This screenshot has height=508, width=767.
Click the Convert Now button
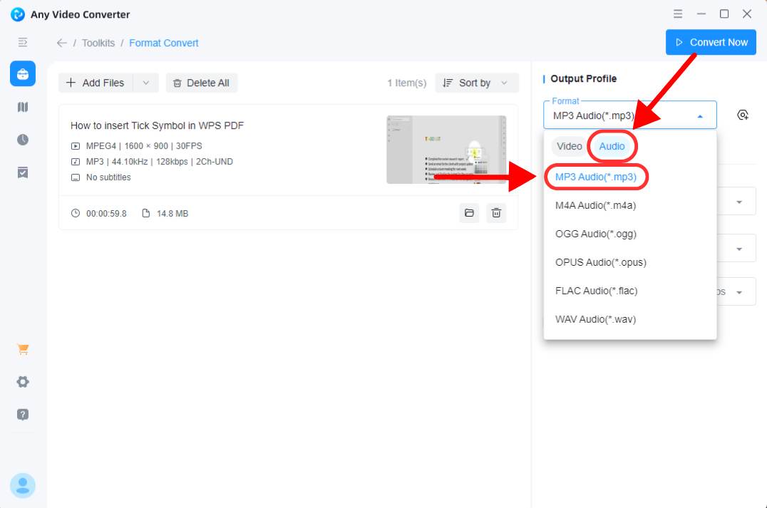[x=711, y=42]
